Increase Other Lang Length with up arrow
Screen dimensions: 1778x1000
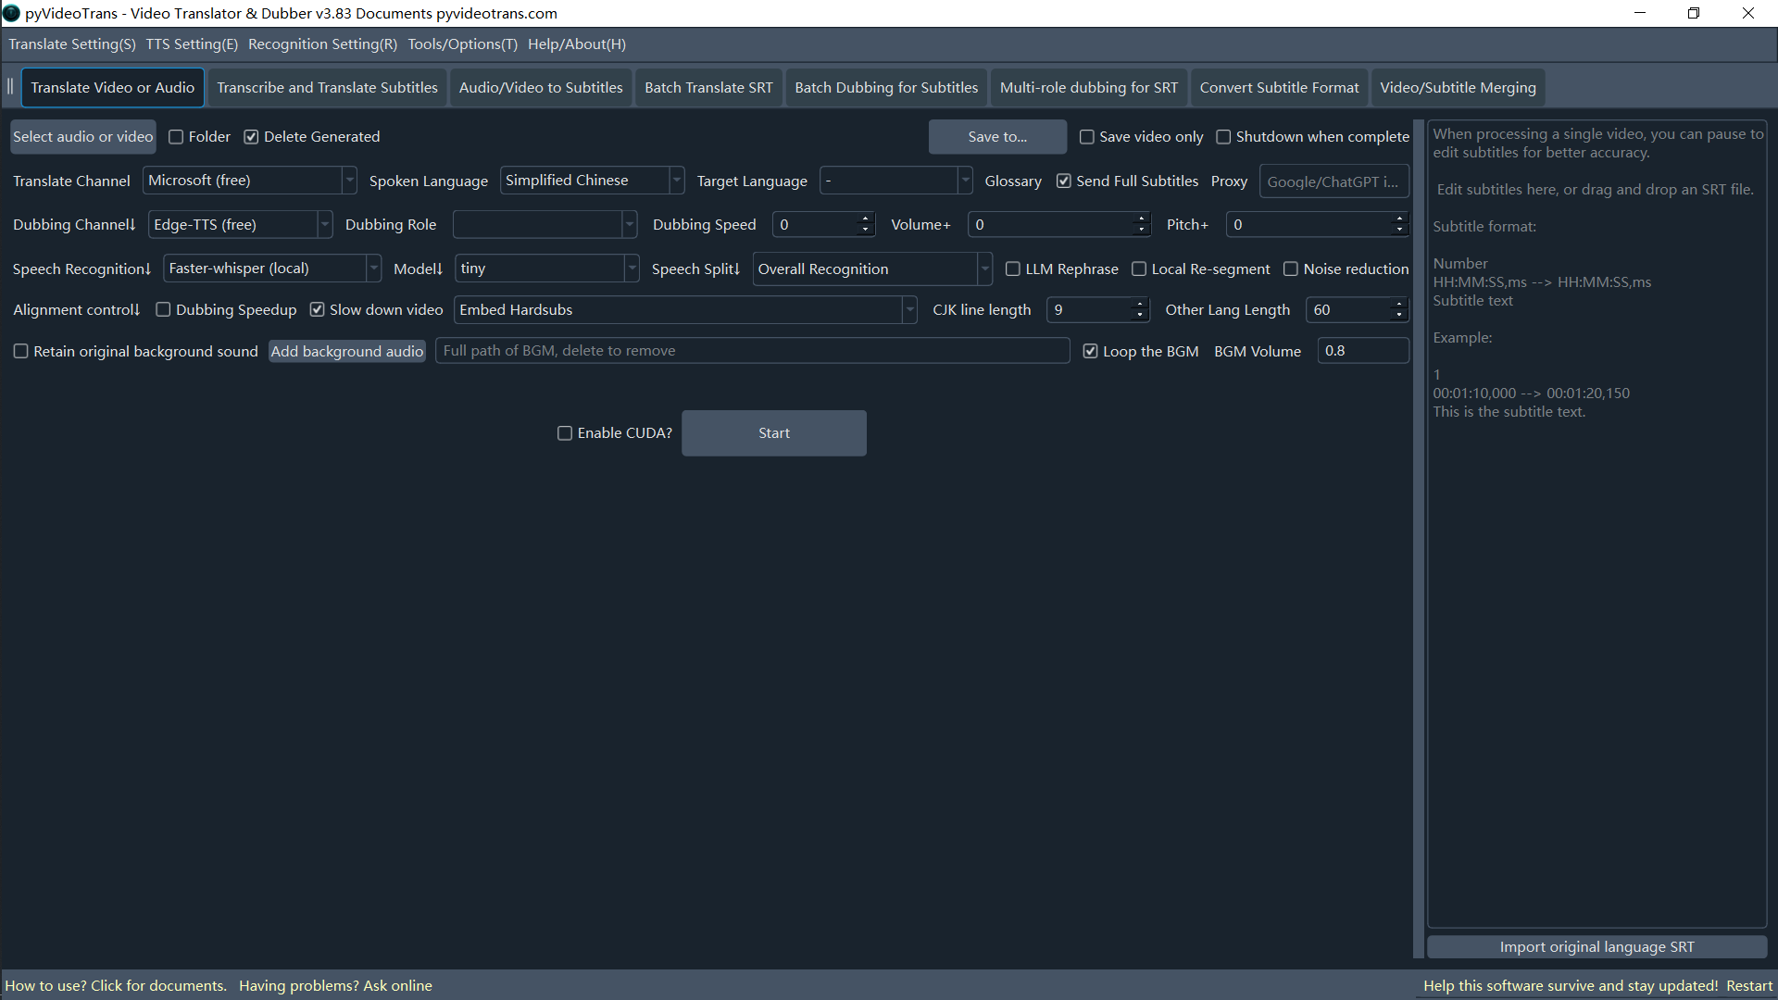pyautogui.click(x=1399, y=305)
